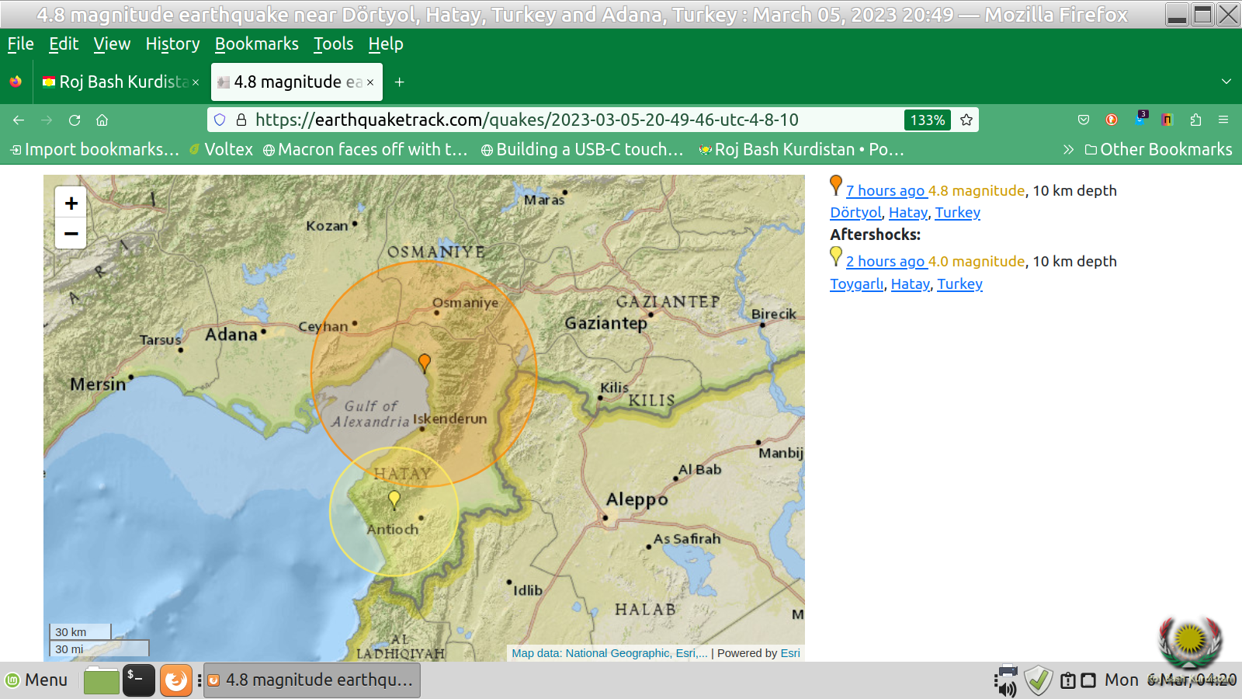Image resolution: width=1242 pixels, height=699 pixels.
Task: Open the Extensions puzzle-piece button
Action: 1195,120
